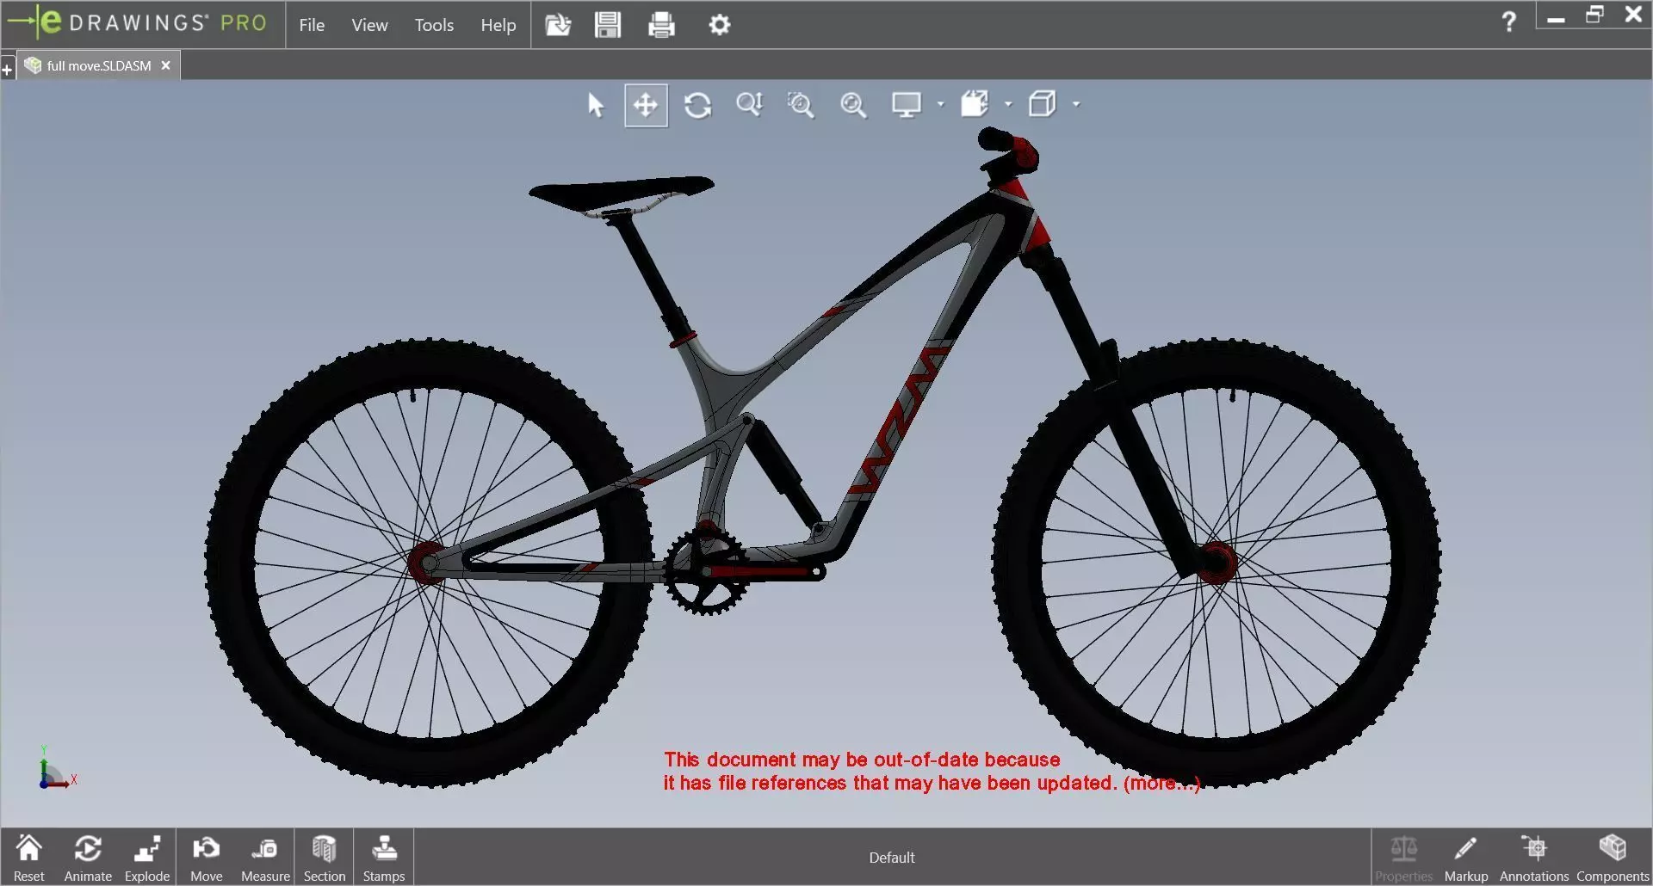Open the Components panel

[x=1613, y=858]
